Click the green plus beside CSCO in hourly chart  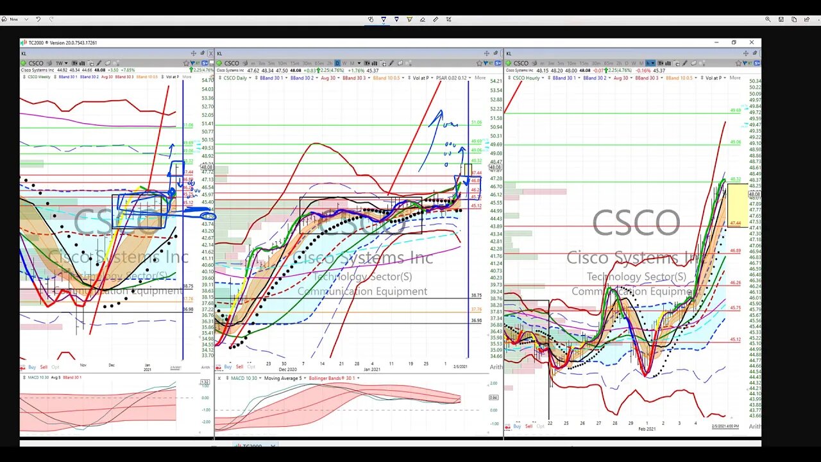[x=509, y=63]
